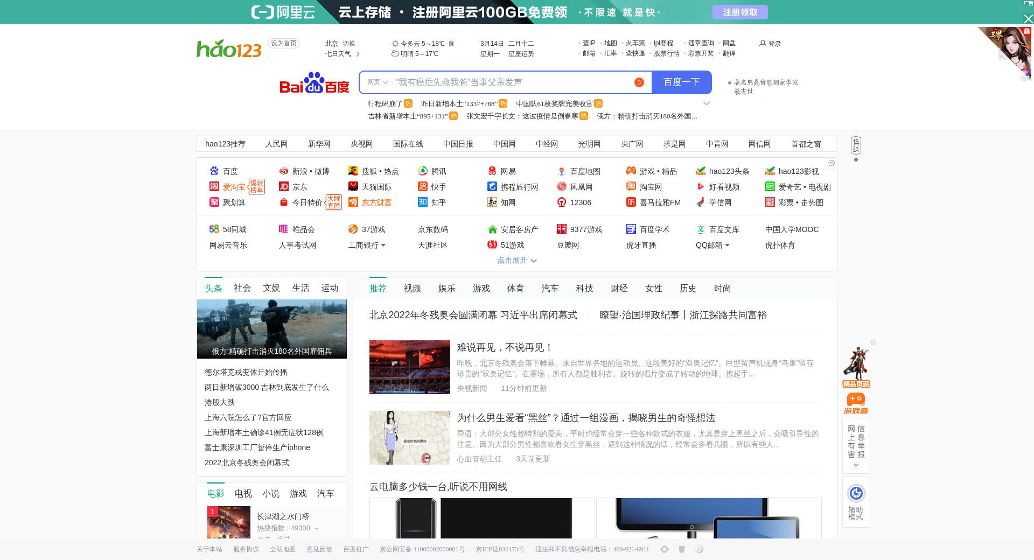The image size is (1034, 560).
Task: Open the 工商银行 dropdown arrow
Action: click(383, 246)
